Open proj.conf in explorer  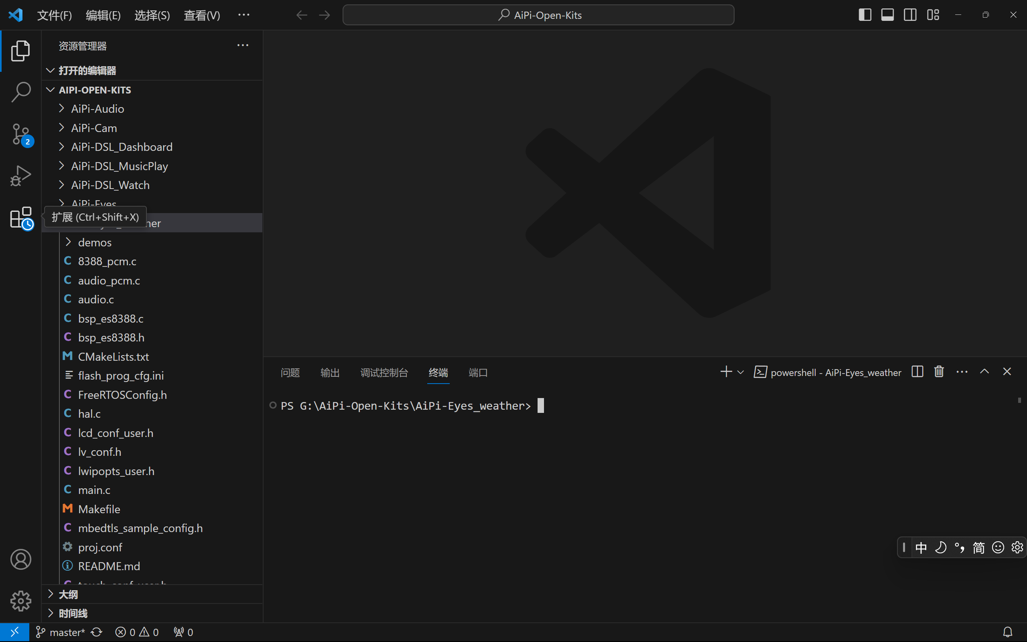(153, 547)
